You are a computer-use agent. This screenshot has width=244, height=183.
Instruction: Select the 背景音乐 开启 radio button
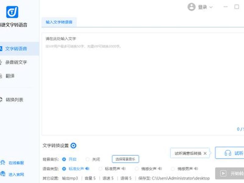point(64,159)
